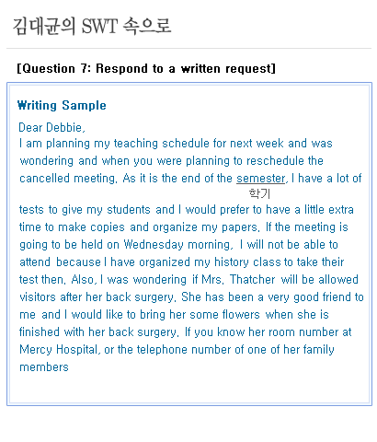Click the phrase make copies

click(x=91, y=227)
